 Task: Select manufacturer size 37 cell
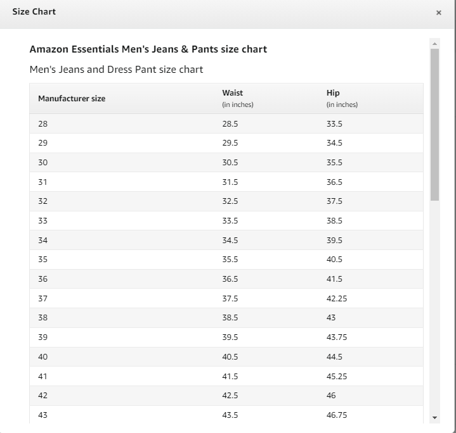click(42, 298)
